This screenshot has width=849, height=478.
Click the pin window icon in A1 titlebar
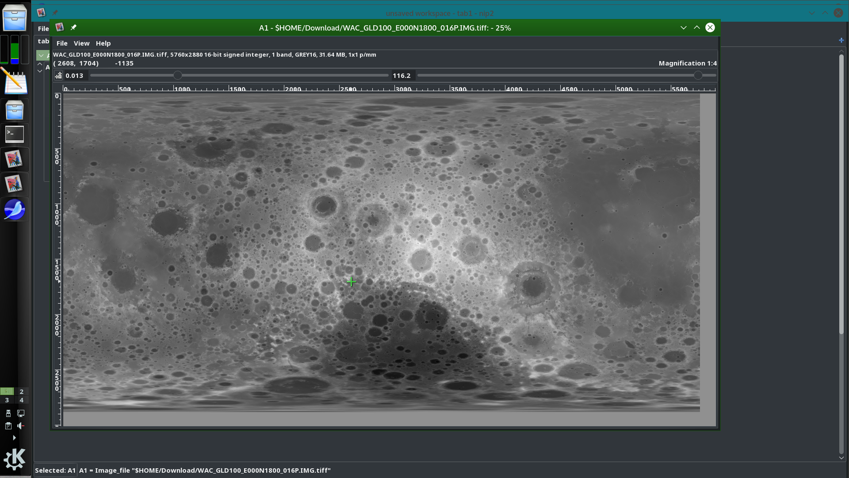click(x=73, y=27)
